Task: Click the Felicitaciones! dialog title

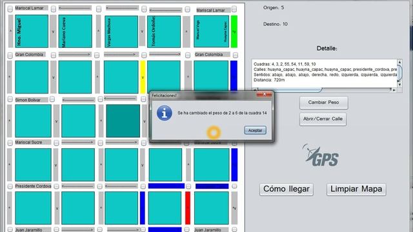Action: click(x=164, y=95)
